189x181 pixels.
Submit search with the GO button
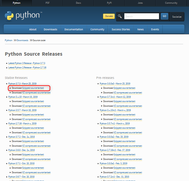pyautogui.click(x=165, y=16)
